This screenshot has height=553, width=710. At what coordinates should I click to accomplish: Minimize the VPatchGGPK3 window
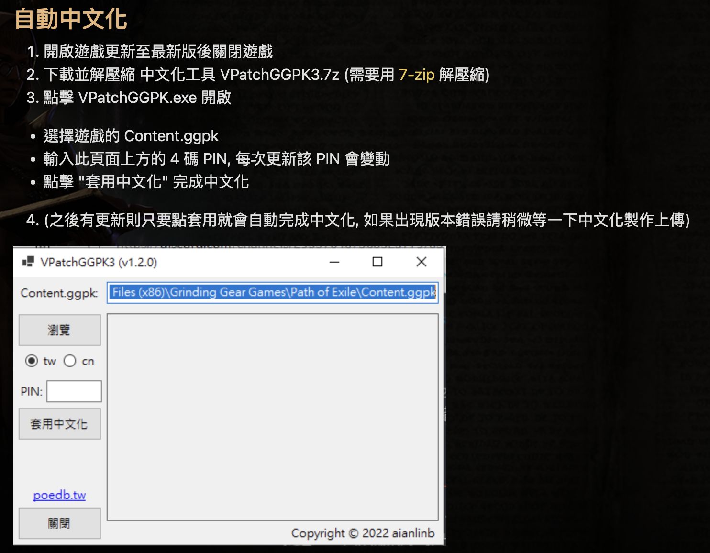(x=334, y=262)
